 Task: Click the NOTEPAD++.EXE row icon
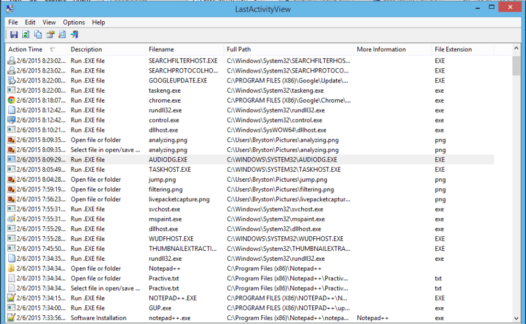[11, 298]
